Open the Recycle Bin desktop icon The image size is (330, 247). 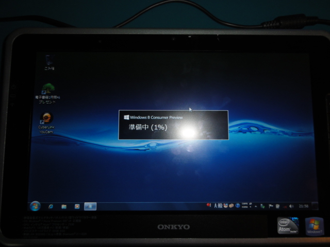click(49, 62)
